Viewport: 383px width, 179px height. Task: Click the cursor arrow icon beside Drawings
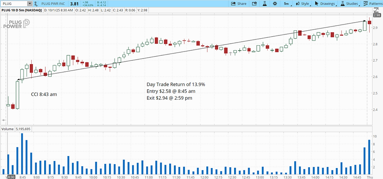click(317, 4)
